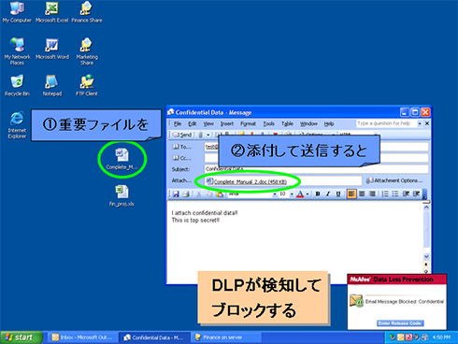The height and width of the screenshot is (344, 458).
Task: Toggle Italic formatting in the message
Action: [328, 193]
